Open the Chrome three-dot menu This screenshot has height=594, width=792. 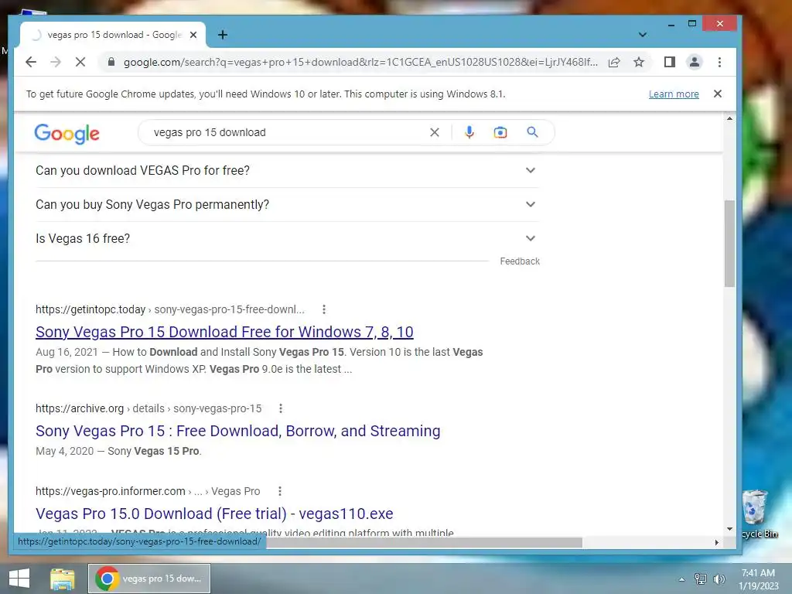[720, 62]
